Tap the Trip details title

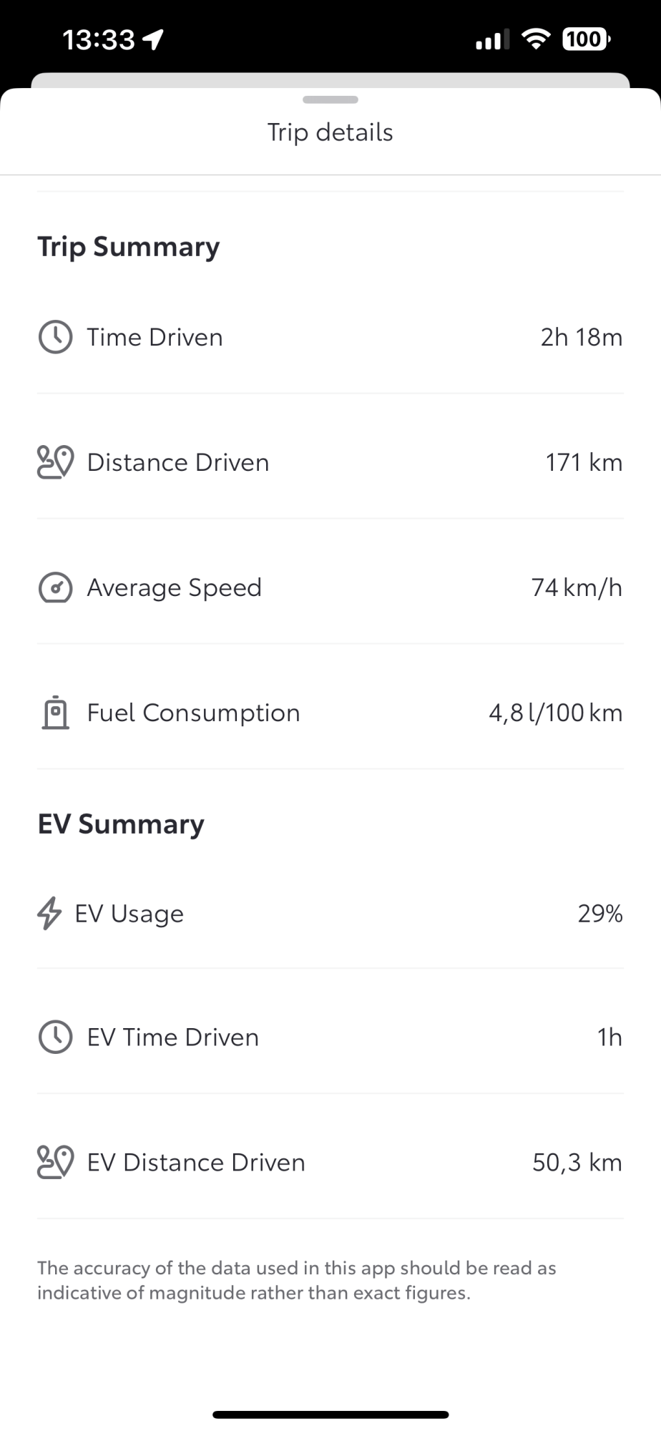330,132
